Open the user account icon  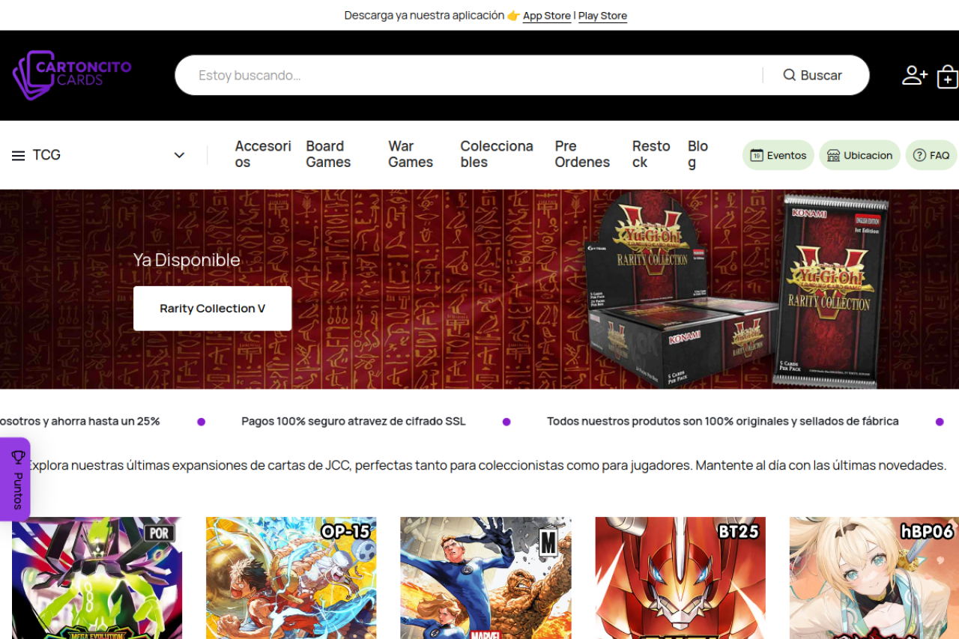[914, 75]
